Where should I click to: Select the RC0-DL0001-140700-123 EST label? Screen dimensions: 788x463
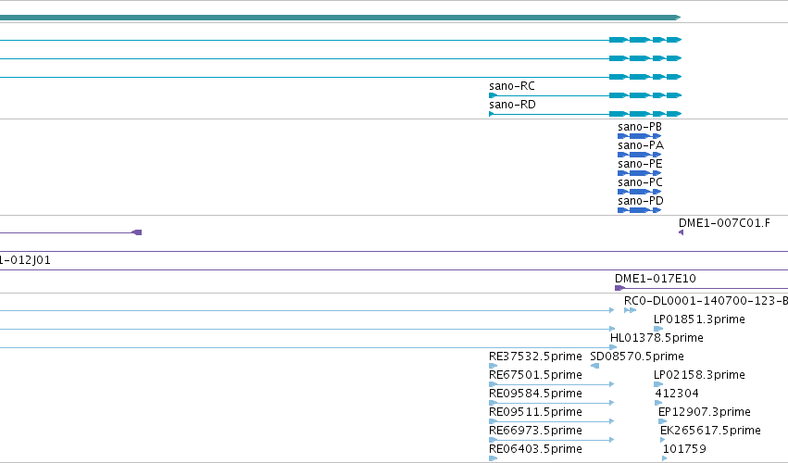[x=706, y=301]
